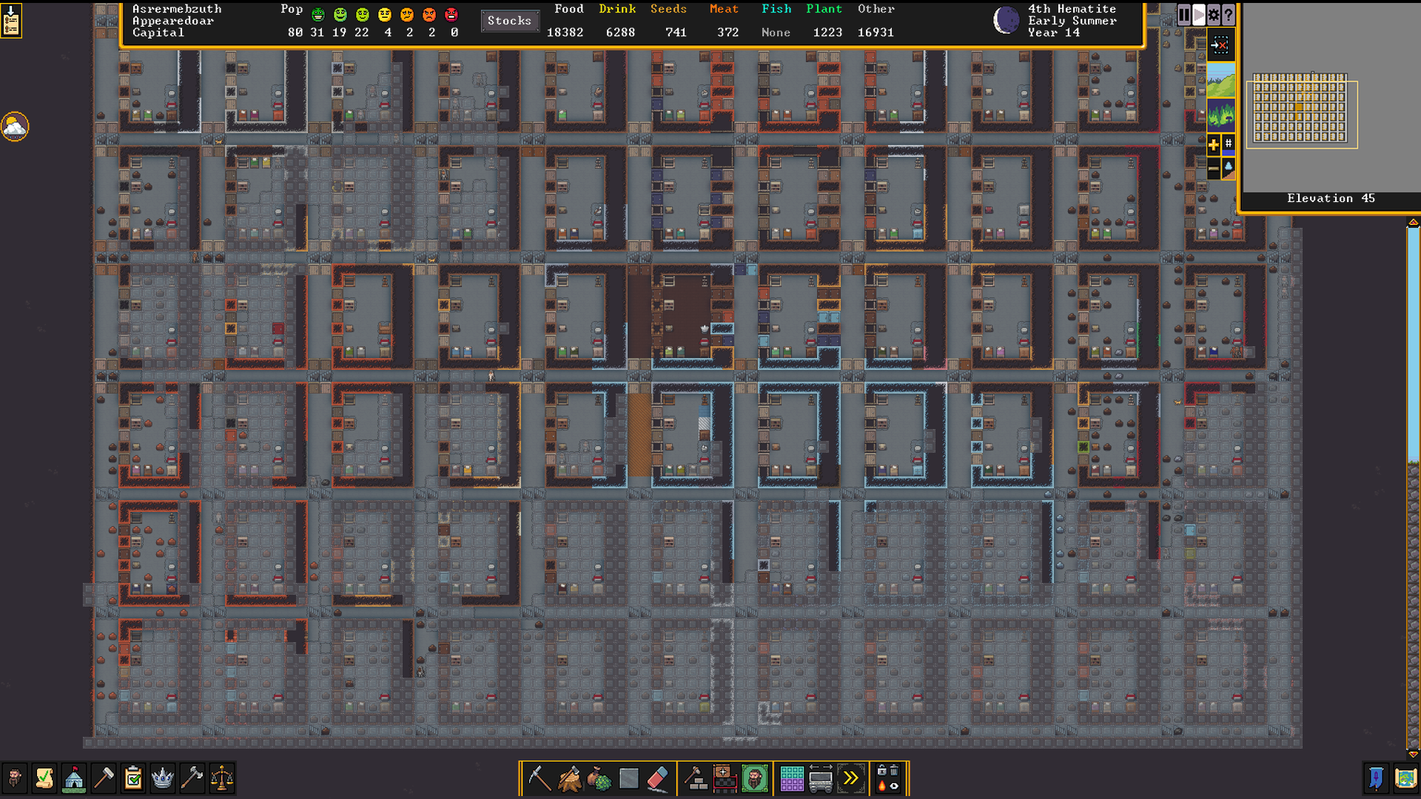The width and height of the screenshot is (1421, 799).
Task: Expand more tools with double-arrow button
Action: pos(850,778)
